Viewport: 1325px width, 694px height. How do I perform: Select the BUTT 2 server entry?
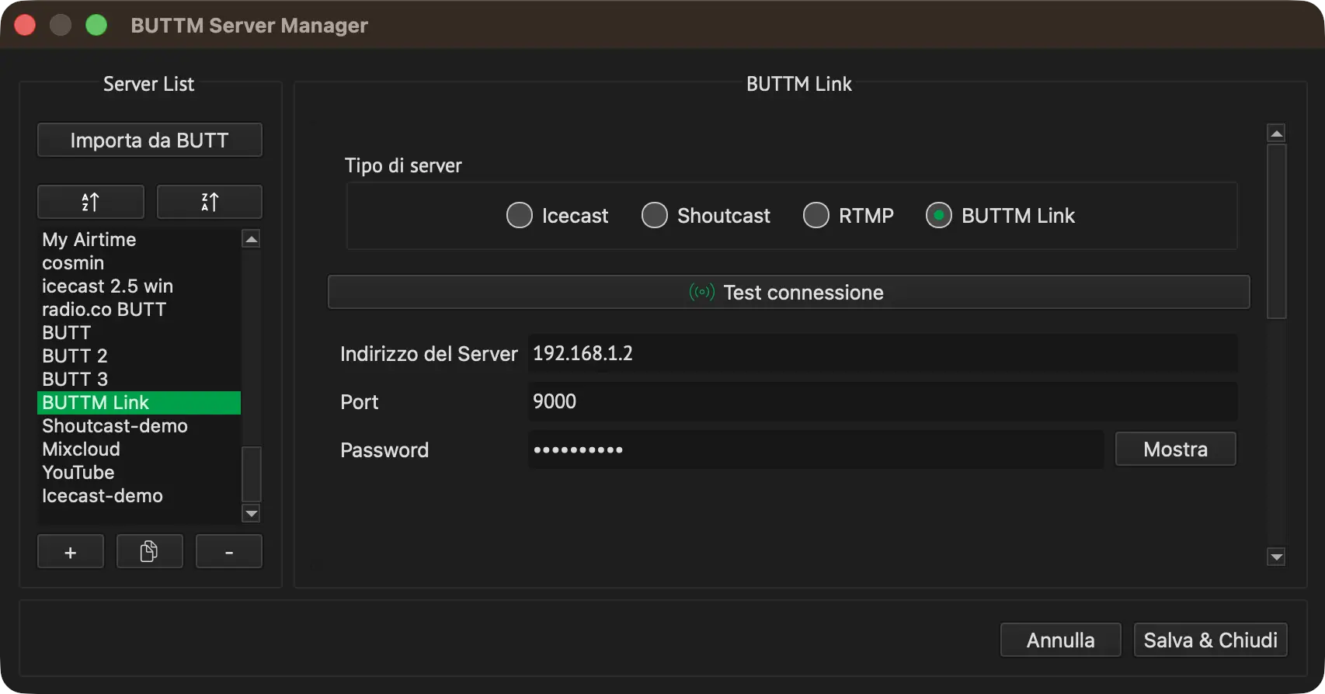[x=139, y=356]
